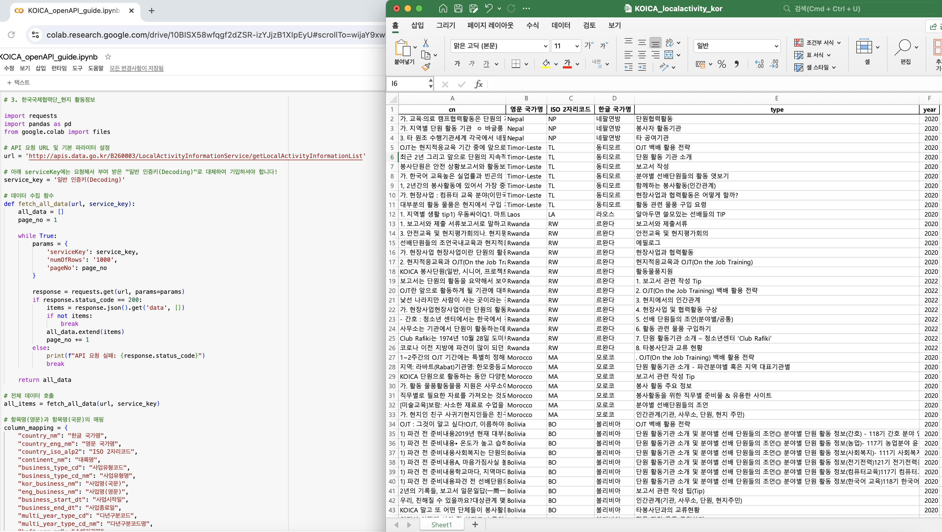
Task: Open the 런타임 menu in Colab
Action: pos(59,68)
